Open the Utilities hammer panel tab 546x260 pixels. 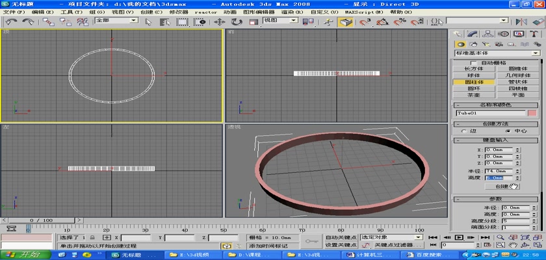pos(534,34)
